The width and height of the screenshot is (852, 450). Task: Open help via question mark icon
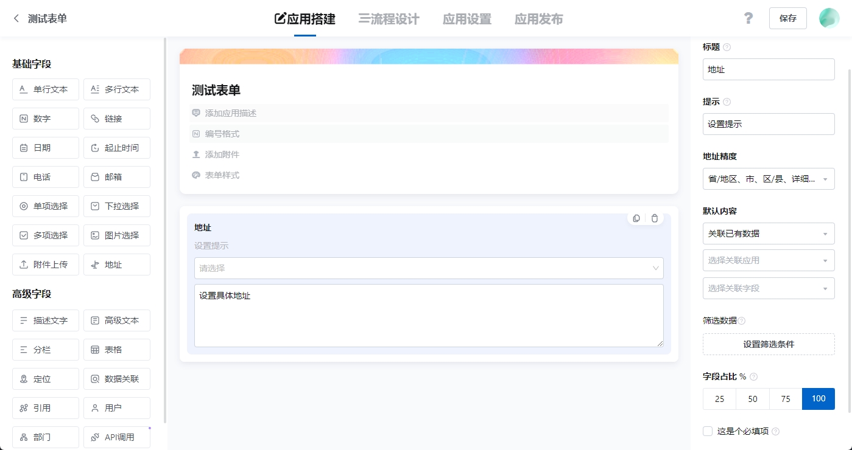(x=748, y=18)
